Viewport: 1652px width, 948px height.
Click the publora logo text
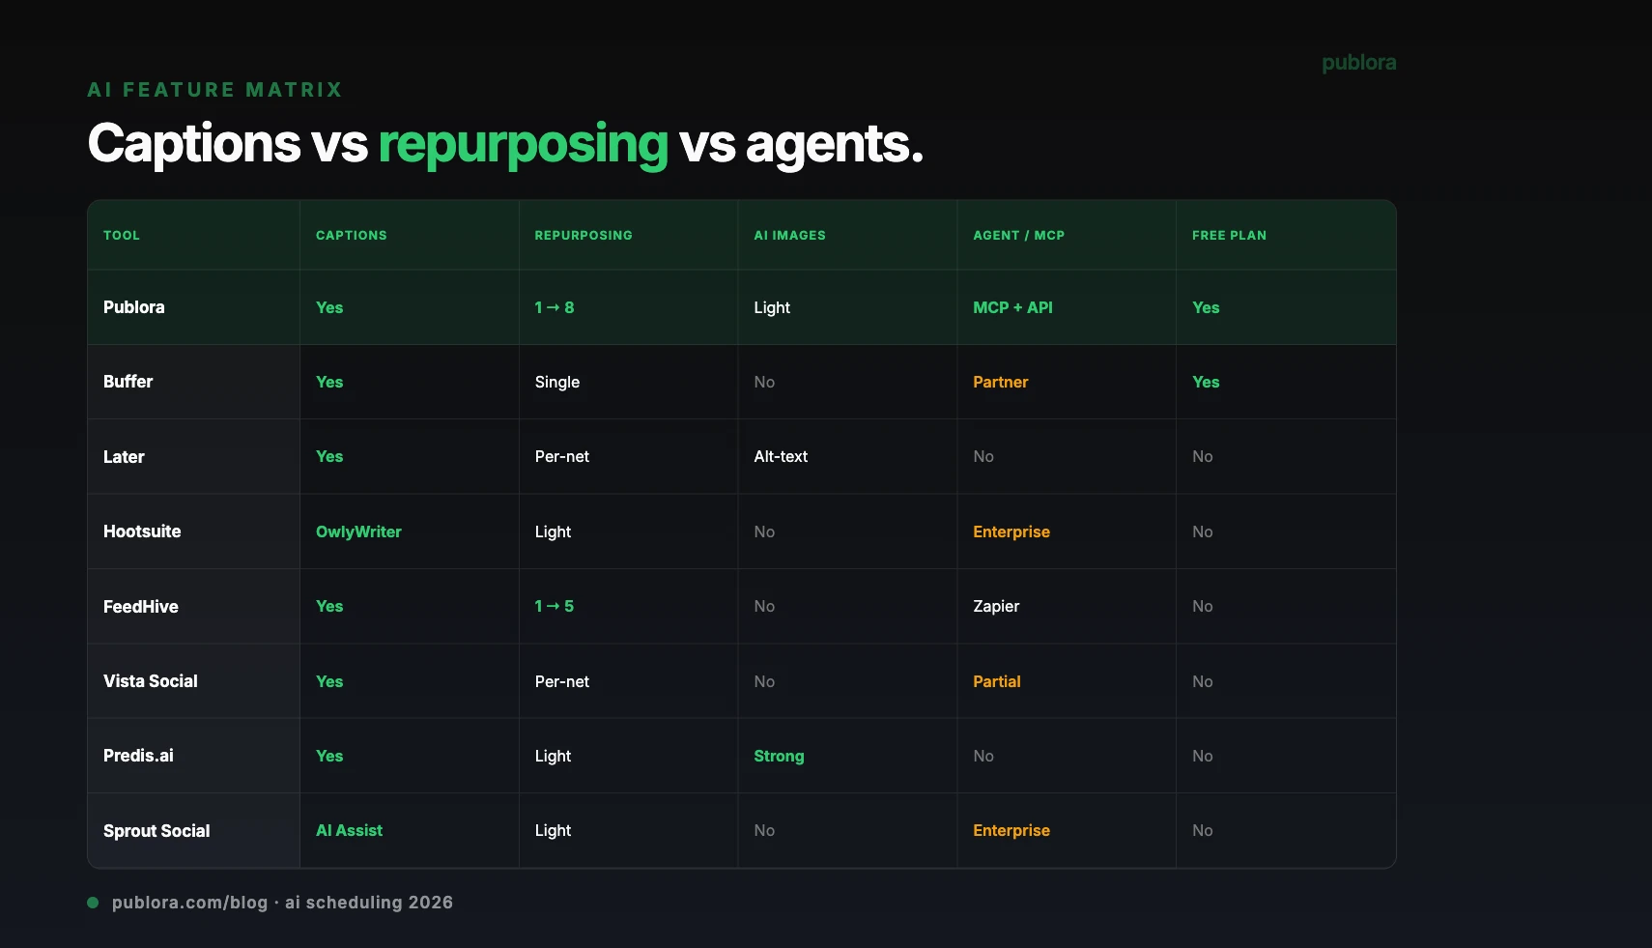pos(1358,63)
